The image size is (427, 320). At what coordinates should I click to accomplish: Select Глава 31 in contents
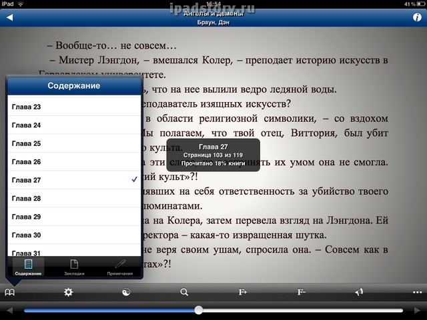coord(74,251)
